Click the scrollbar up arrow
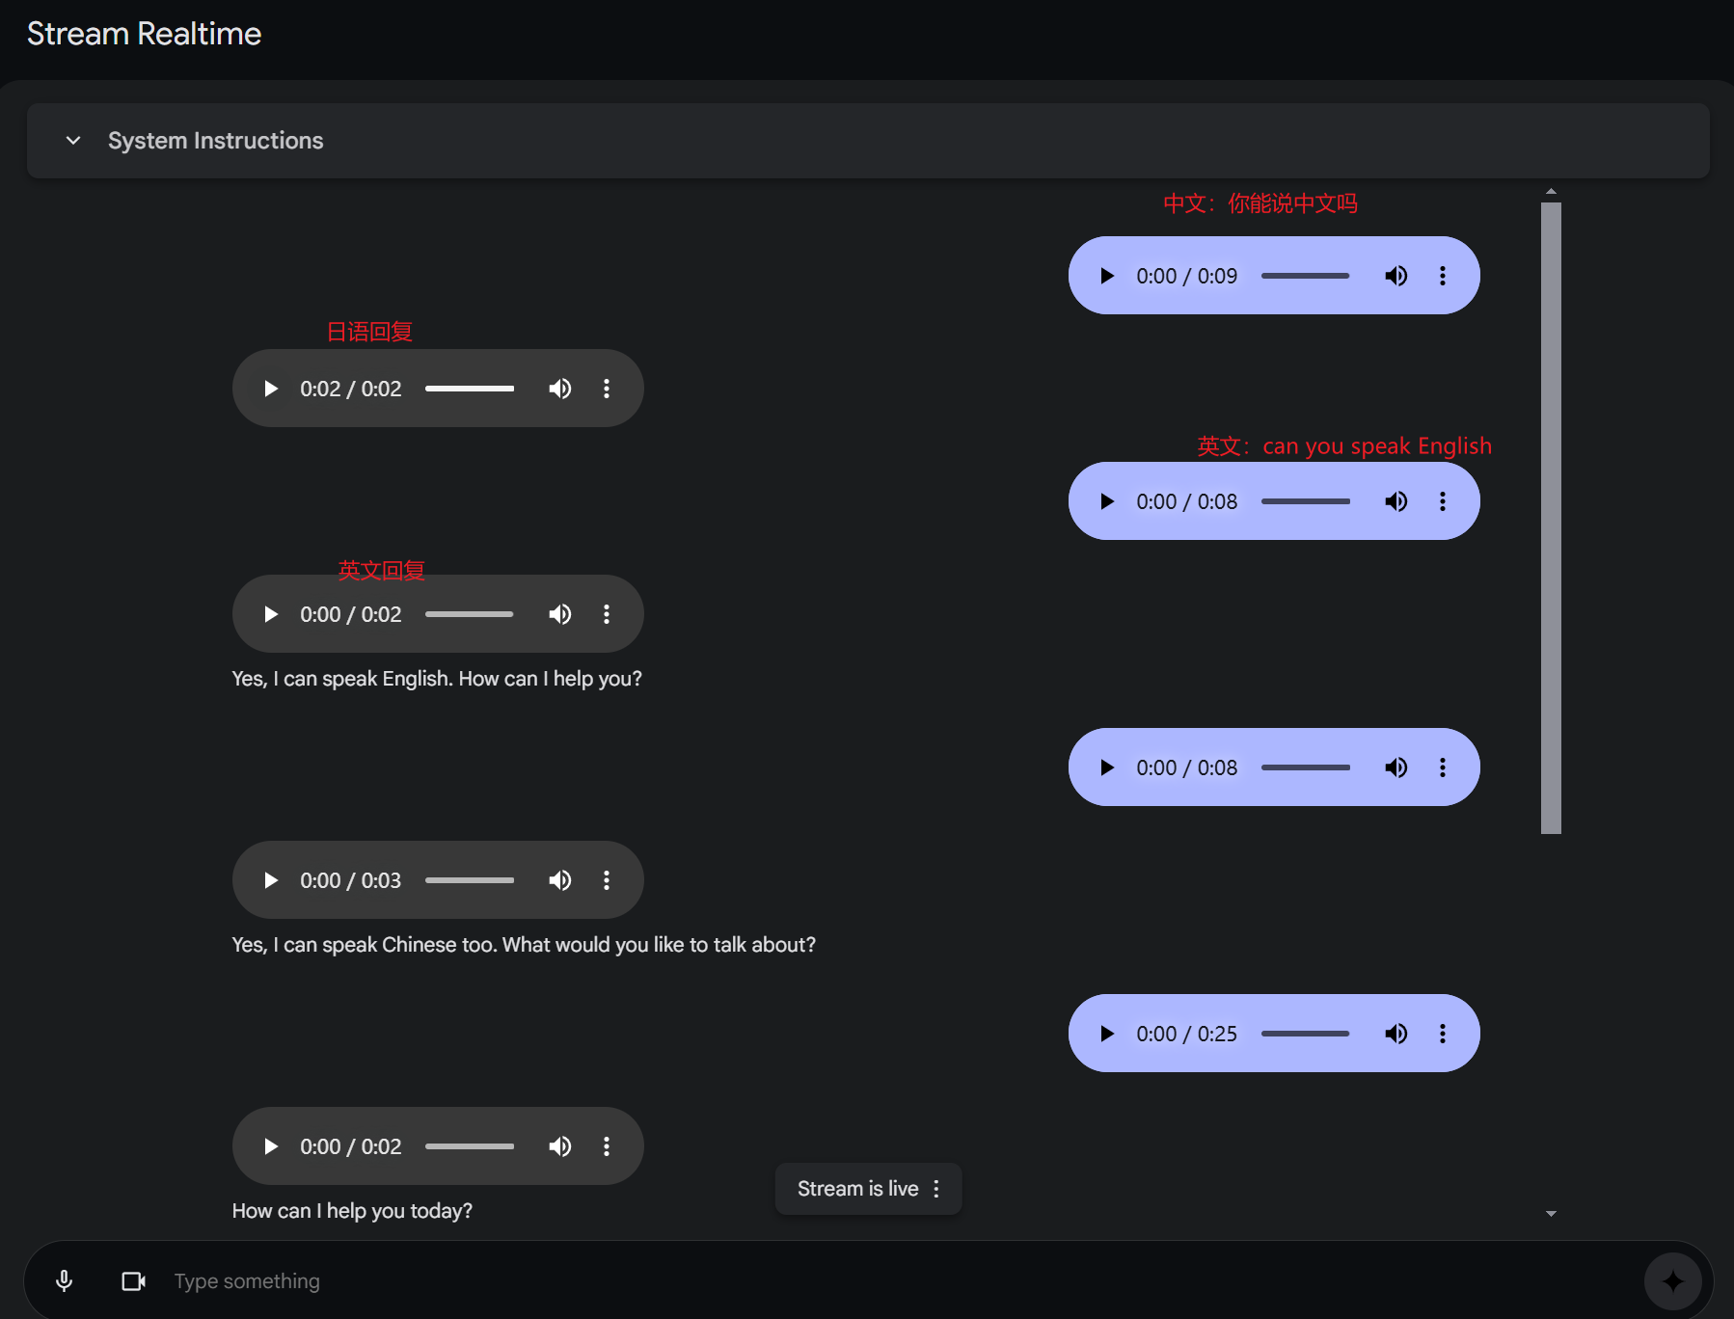The height and width of the screenshot is (1319, 1734). (1551, 191)
